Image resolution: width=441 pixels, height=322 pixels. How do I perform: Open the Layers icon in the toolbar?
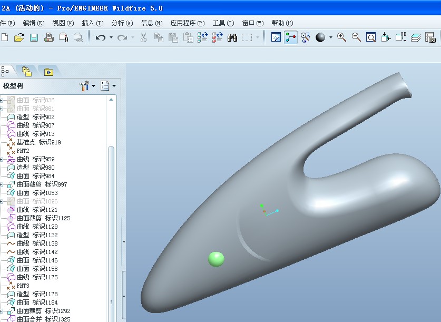point(415,37)
